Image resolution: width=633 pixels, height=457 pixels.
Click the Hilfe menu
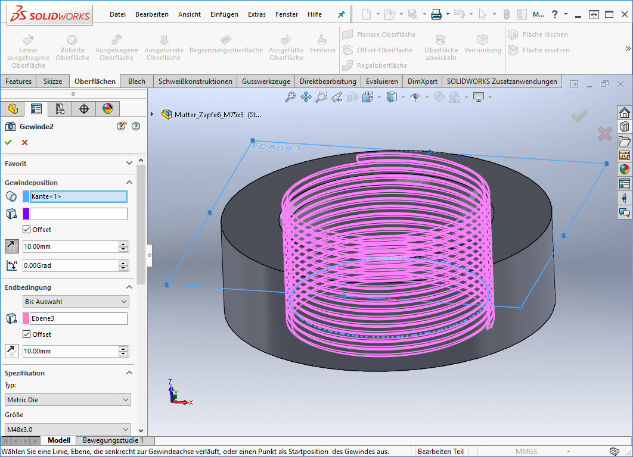315,14
